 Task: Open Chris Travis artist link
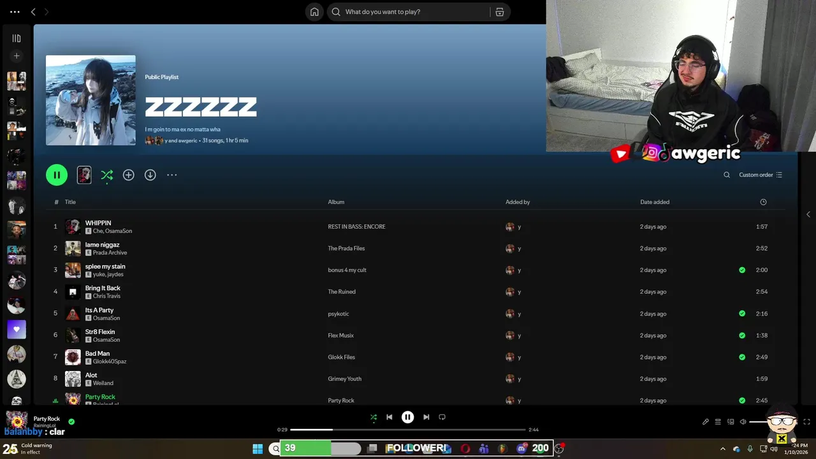pos(106,296)
